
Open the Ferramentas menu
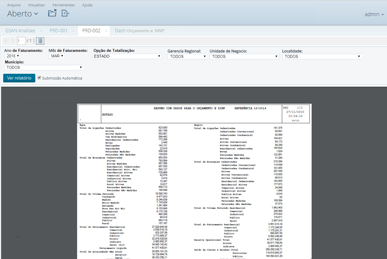click(x=64, y=5)
